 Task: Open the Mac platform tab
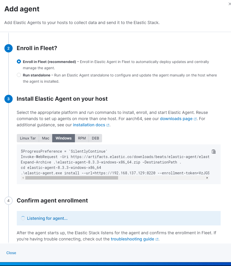coord(45,138)
